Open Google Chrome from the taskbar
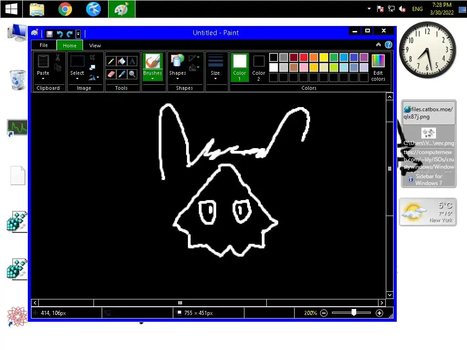The height and width of the screenshot is (350, 467). pyautogui.click(x=65, y=9)
